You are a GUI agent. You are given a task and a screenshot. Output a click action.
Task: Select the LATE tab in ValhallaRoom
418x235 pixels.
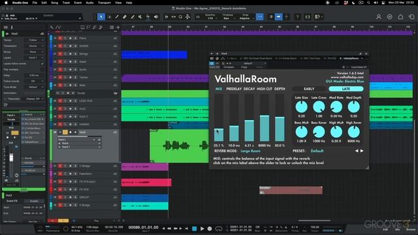(346, 89)
